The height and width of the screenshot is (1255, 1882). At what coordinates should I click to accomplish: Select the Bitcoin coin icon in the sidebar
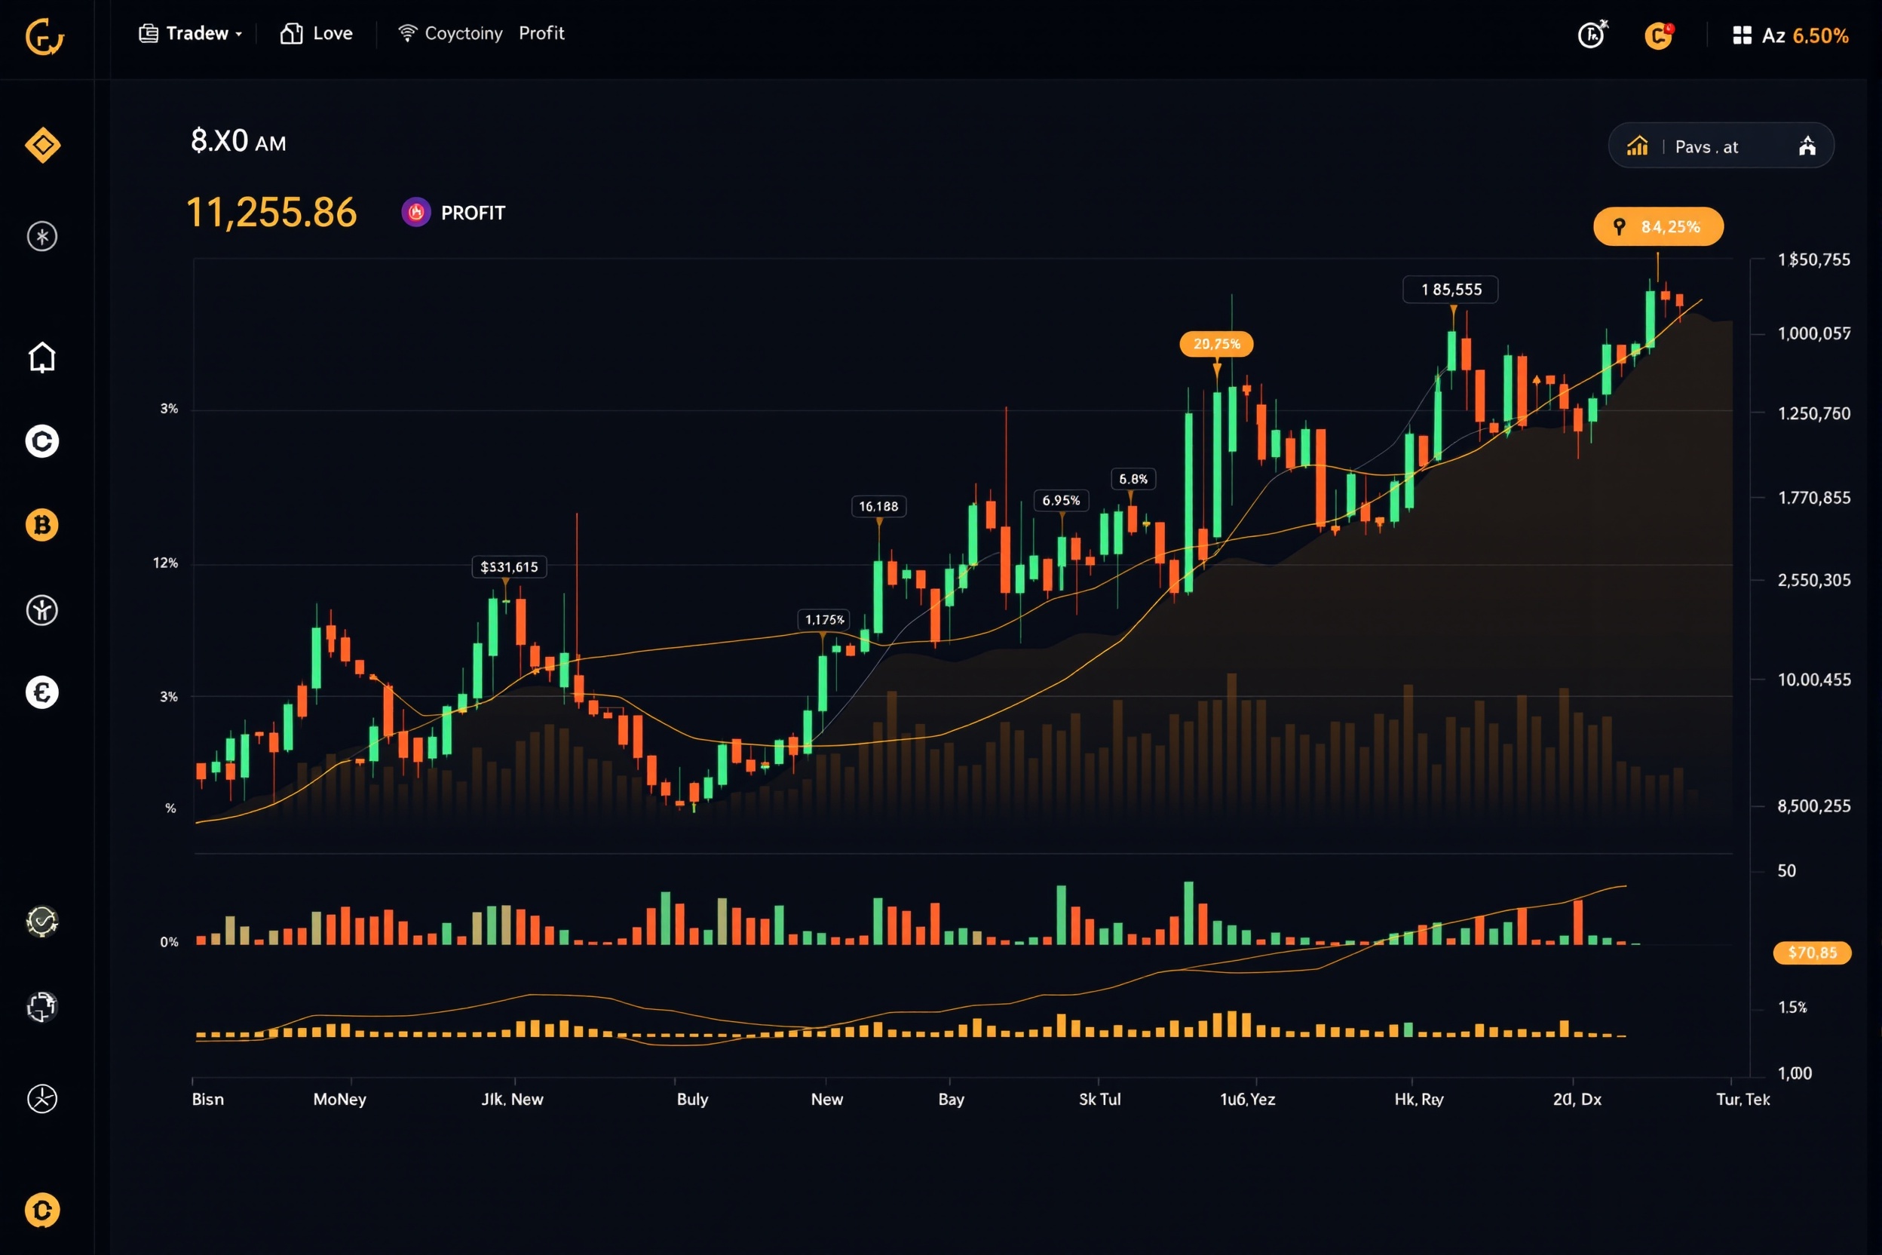[41, 524]
